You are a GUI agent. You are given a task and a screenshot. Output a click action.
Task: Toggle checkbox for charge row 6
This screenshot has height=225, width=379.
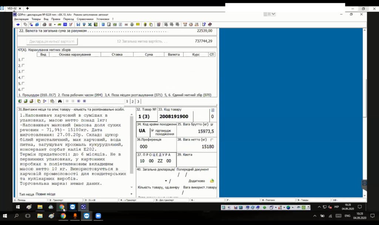click(23, 89)
